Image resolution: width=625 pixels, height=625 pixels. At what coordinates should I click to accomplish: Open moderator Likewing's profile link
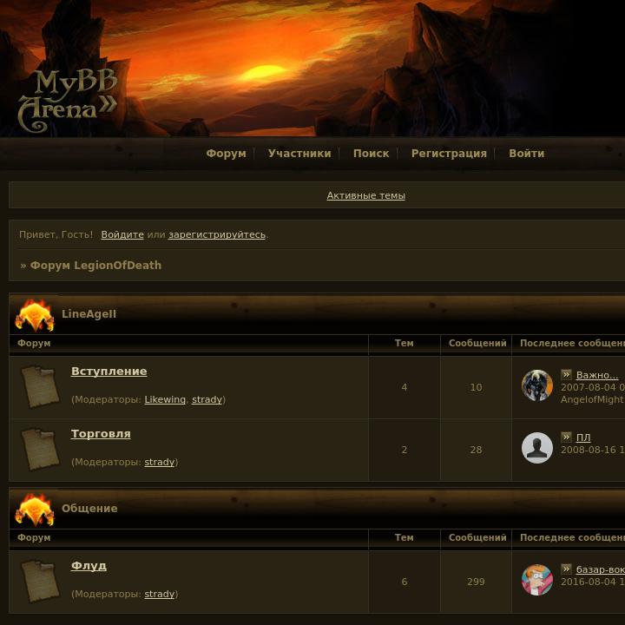[165, 399]
